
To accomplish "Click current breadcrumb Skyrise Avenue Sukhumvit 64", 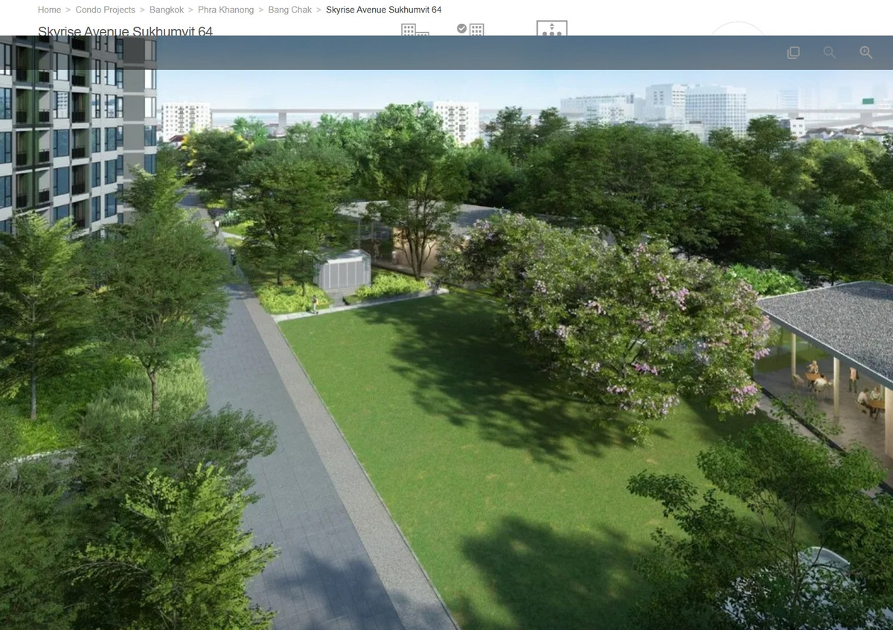I will click(x=383, y=10).
